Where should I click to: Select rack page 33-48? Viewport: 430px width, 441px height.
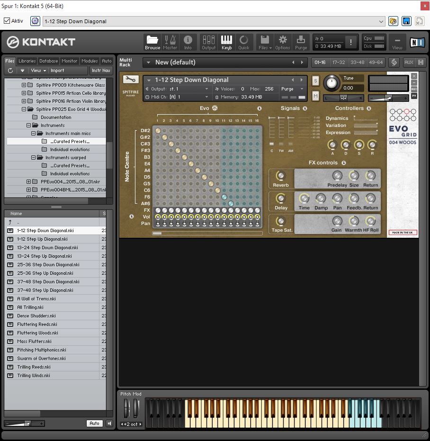coord(357,63)
